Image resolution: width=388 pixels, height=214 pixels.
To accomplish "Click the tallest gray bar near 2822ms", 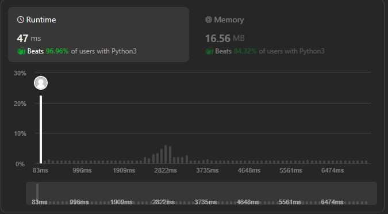I will tap(166, 154).
